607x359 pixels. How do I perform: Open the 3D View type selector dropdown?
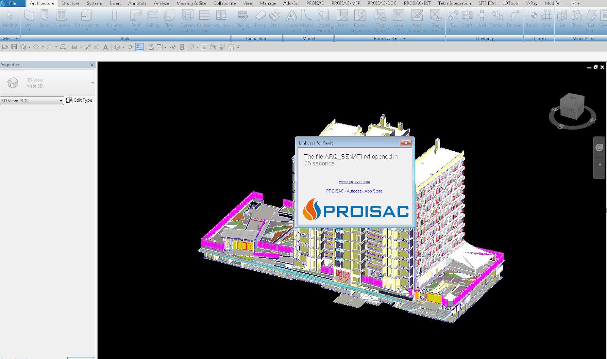point(93,83)
